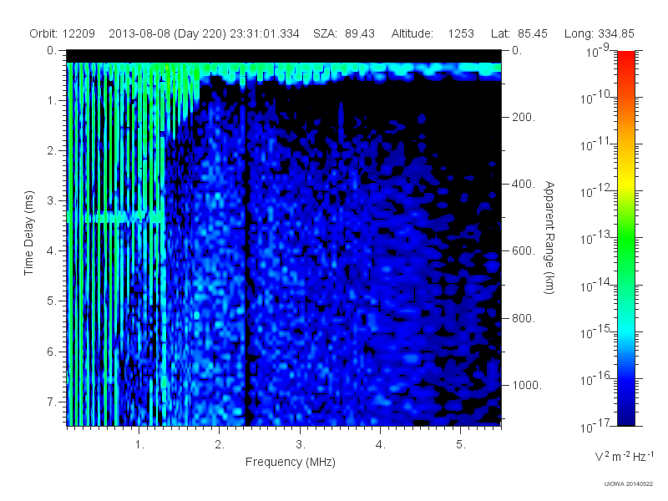Click the 7. tick on the time delay axis

(x=51, y=402)
